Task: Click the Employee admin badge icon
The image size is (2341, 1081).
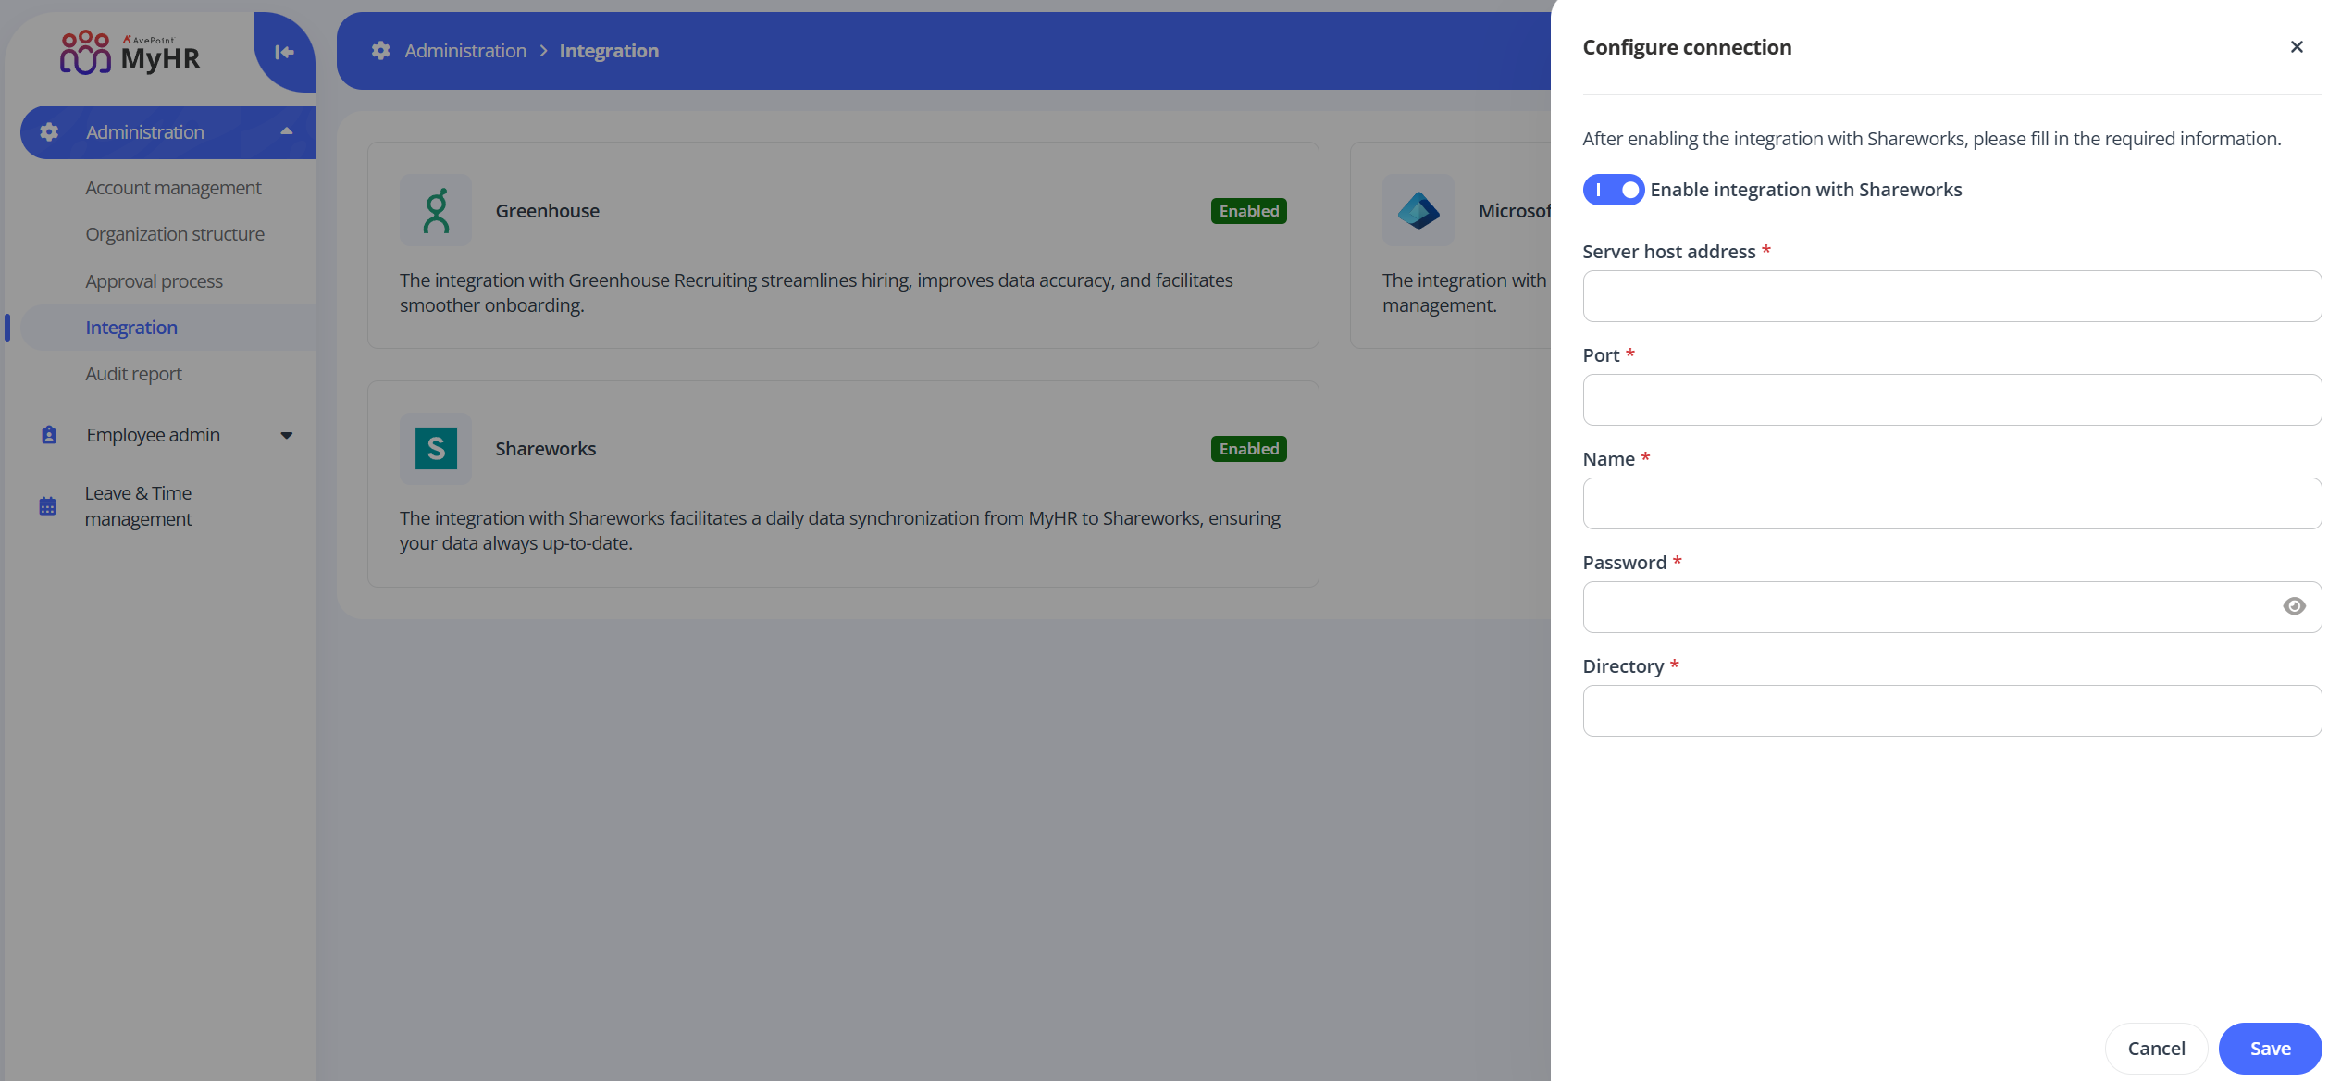Action: coord(47,434)
